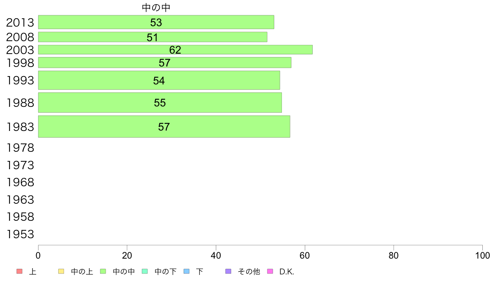This screenshot has height=306, width=494.
Task: Click the 60 axis tick label
Action: (x=305, y=256)
